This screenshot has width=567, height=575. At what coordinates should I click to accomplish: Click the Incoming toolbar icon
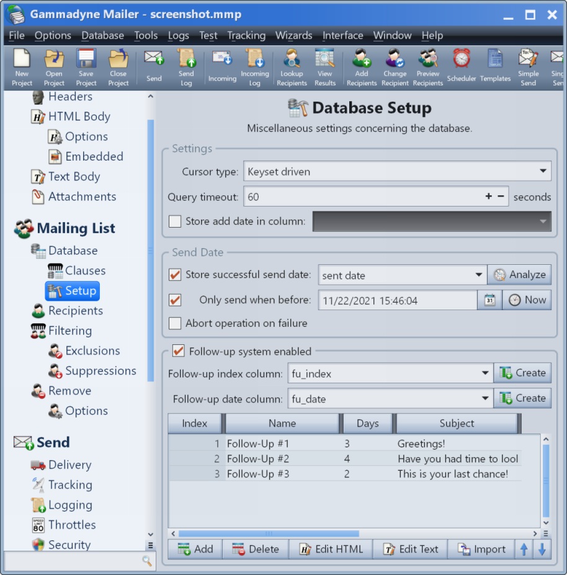click(222, 68)
